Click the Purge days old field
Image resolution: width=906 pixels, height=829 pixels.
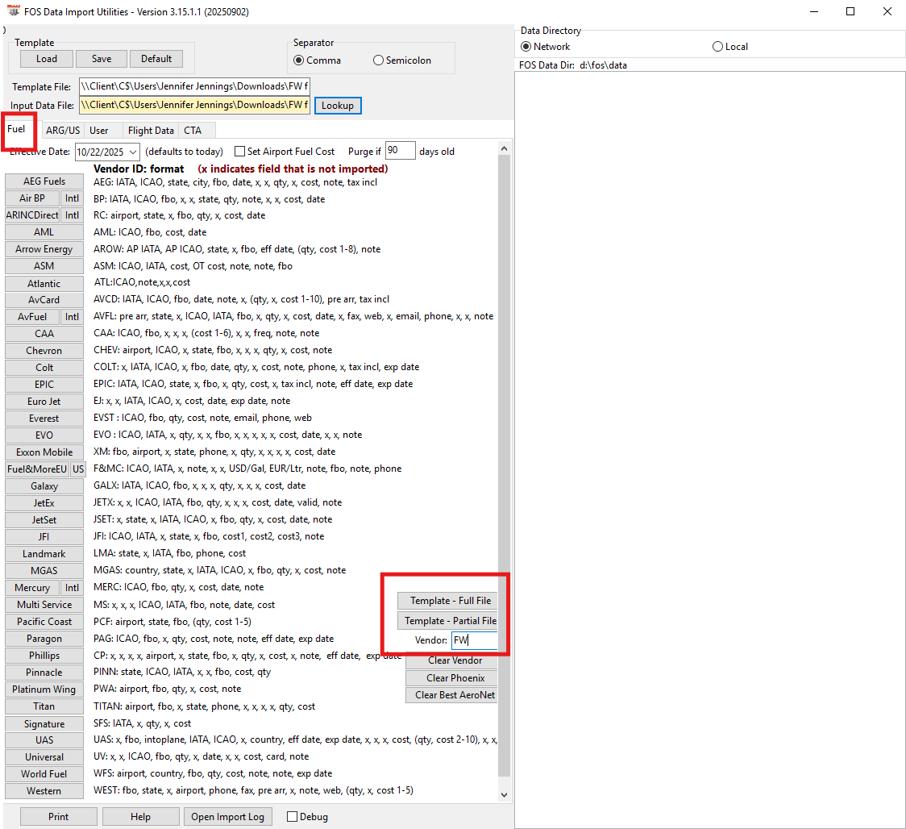click(400, 151)
